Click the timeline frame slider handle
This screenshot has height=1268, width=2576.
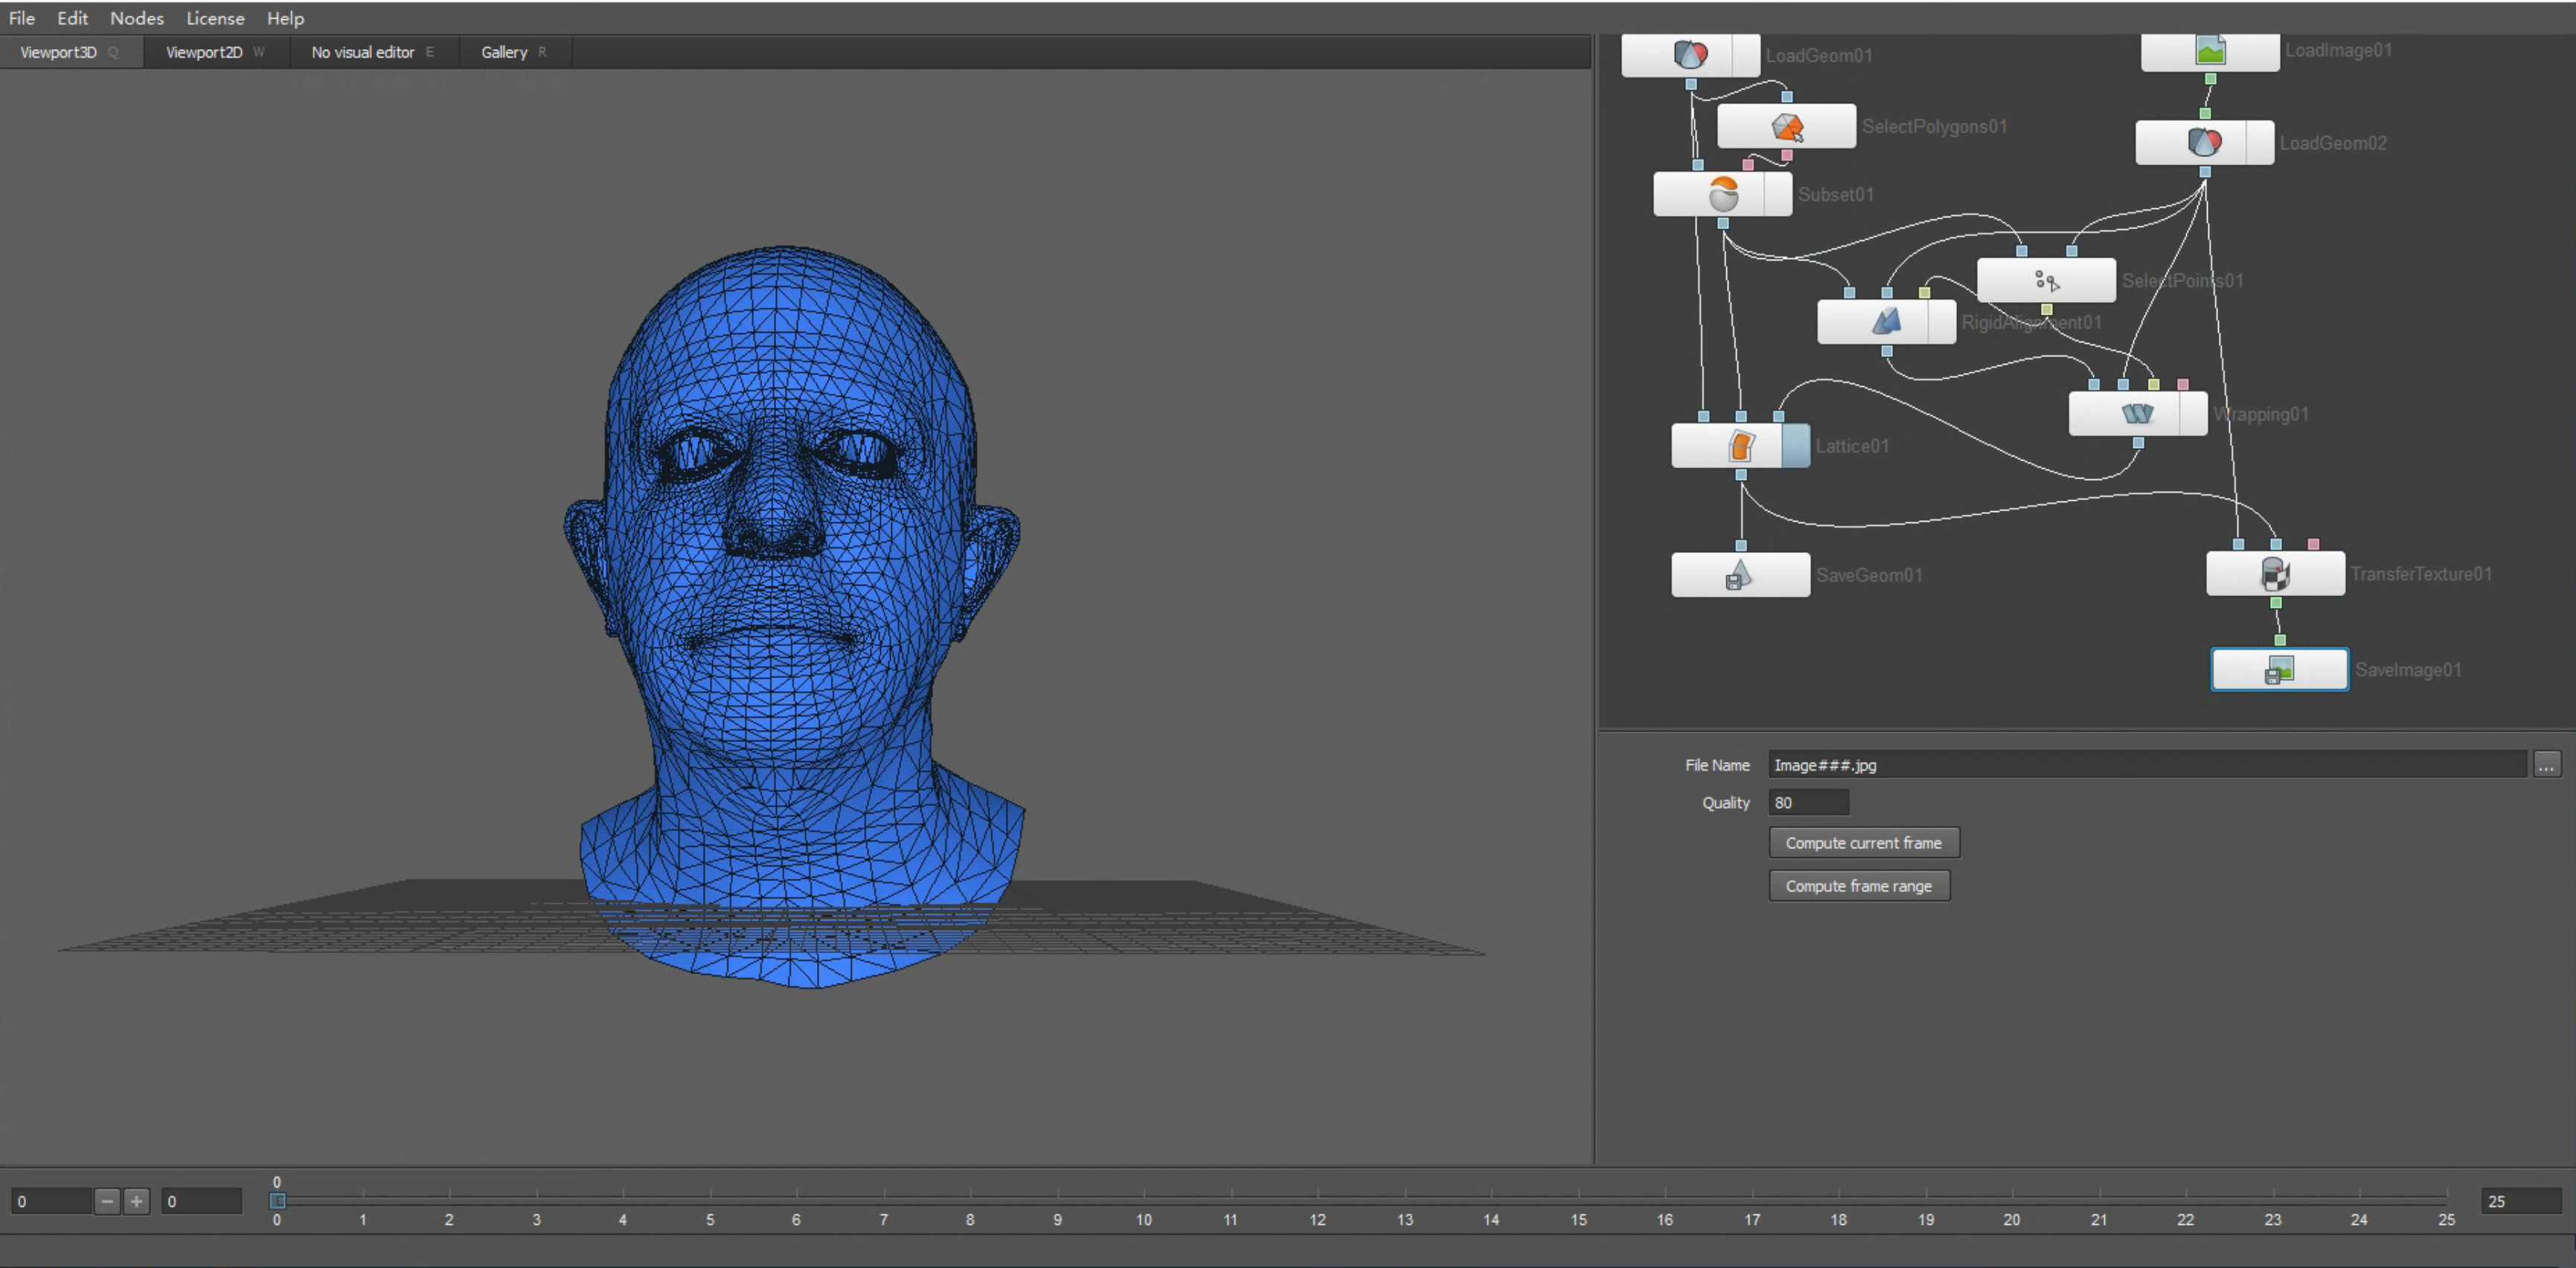point(278,1200)
